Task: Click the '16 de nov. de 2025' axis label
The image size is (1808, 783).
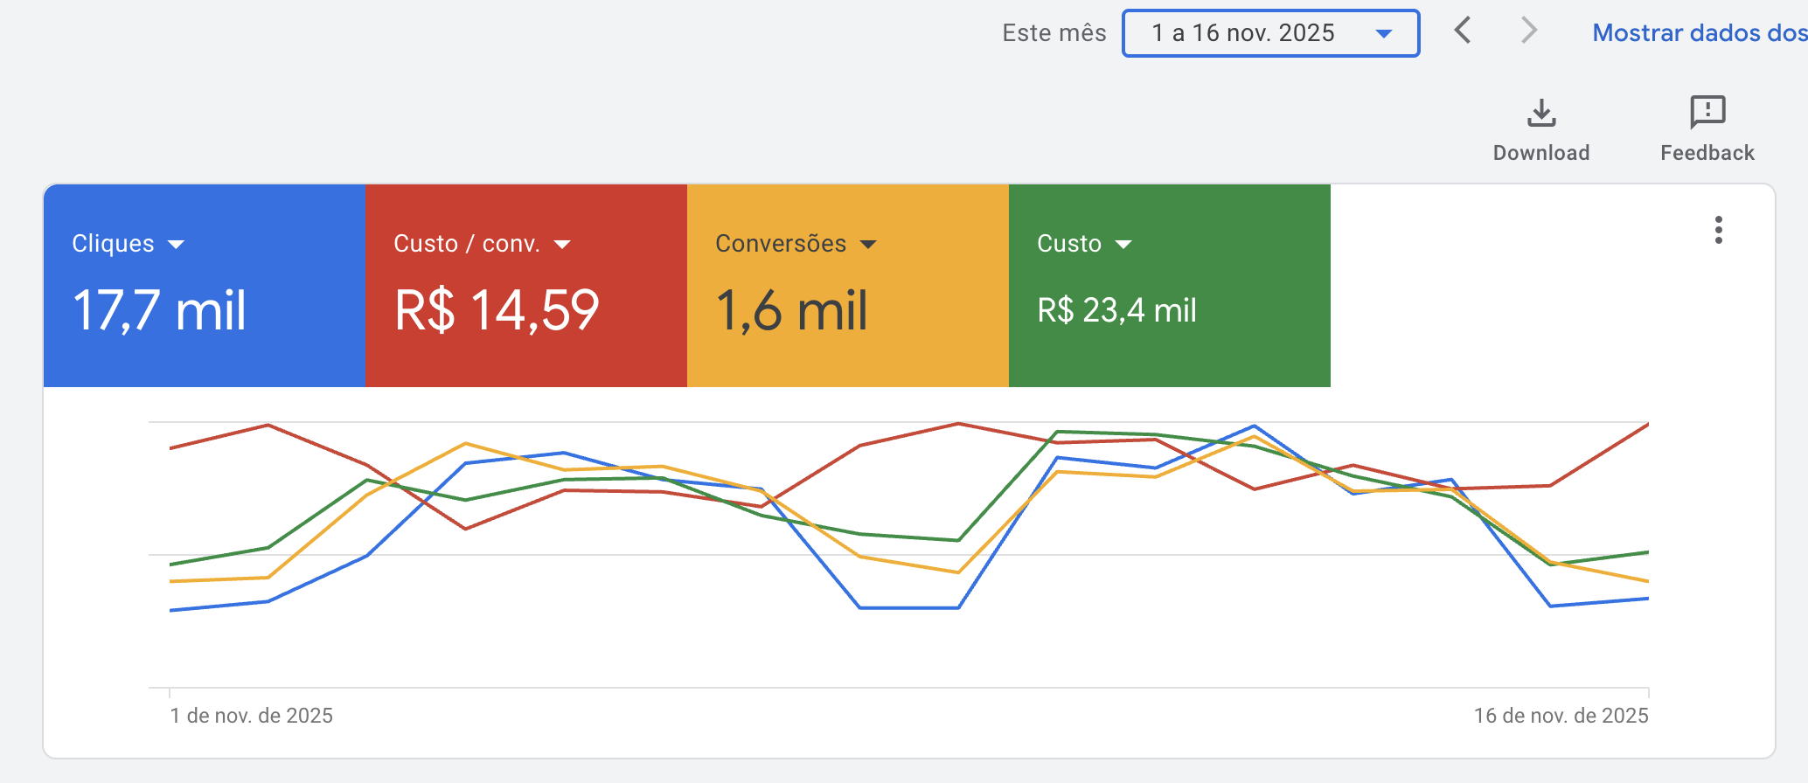Action: [1561, 716]
